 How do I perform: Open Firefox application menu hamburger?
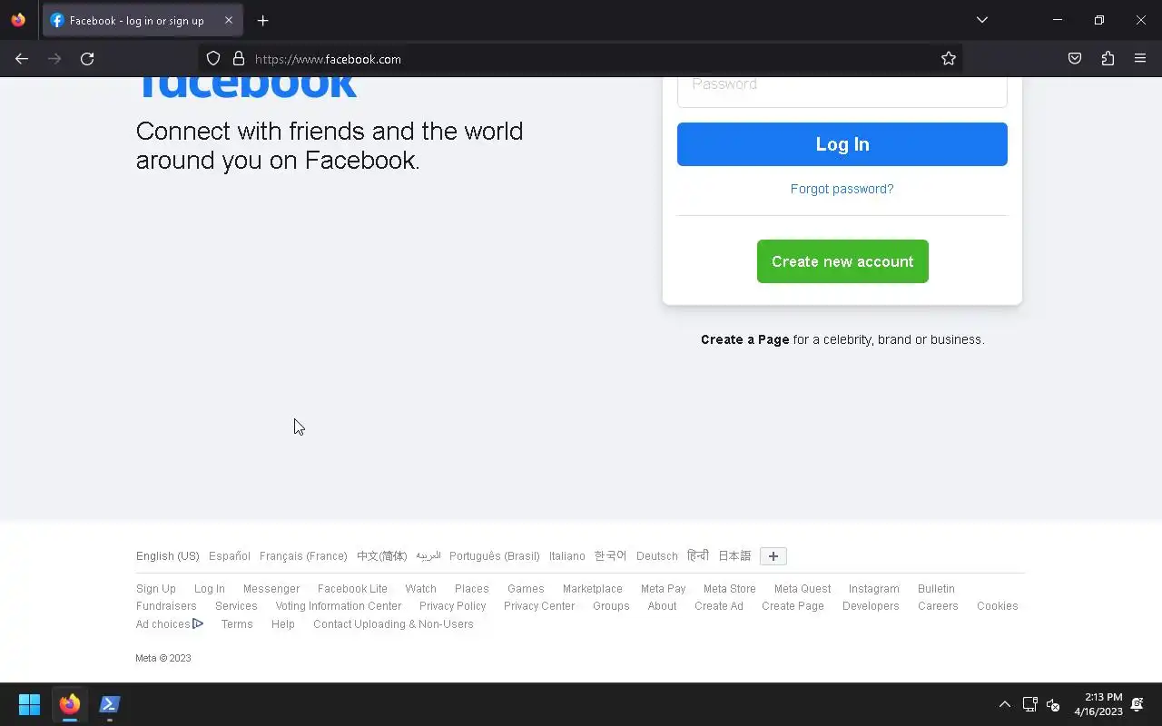pyautogui.click(x=1140, y=59)
